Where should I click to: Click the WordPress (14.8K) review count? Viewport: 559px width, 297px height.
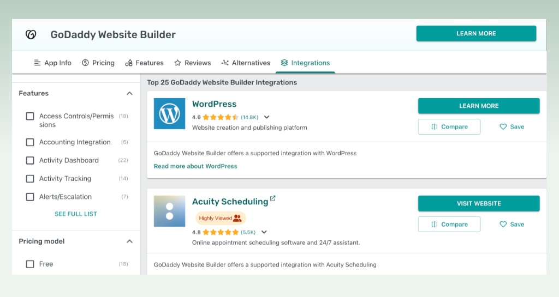(x=249, y=117)
